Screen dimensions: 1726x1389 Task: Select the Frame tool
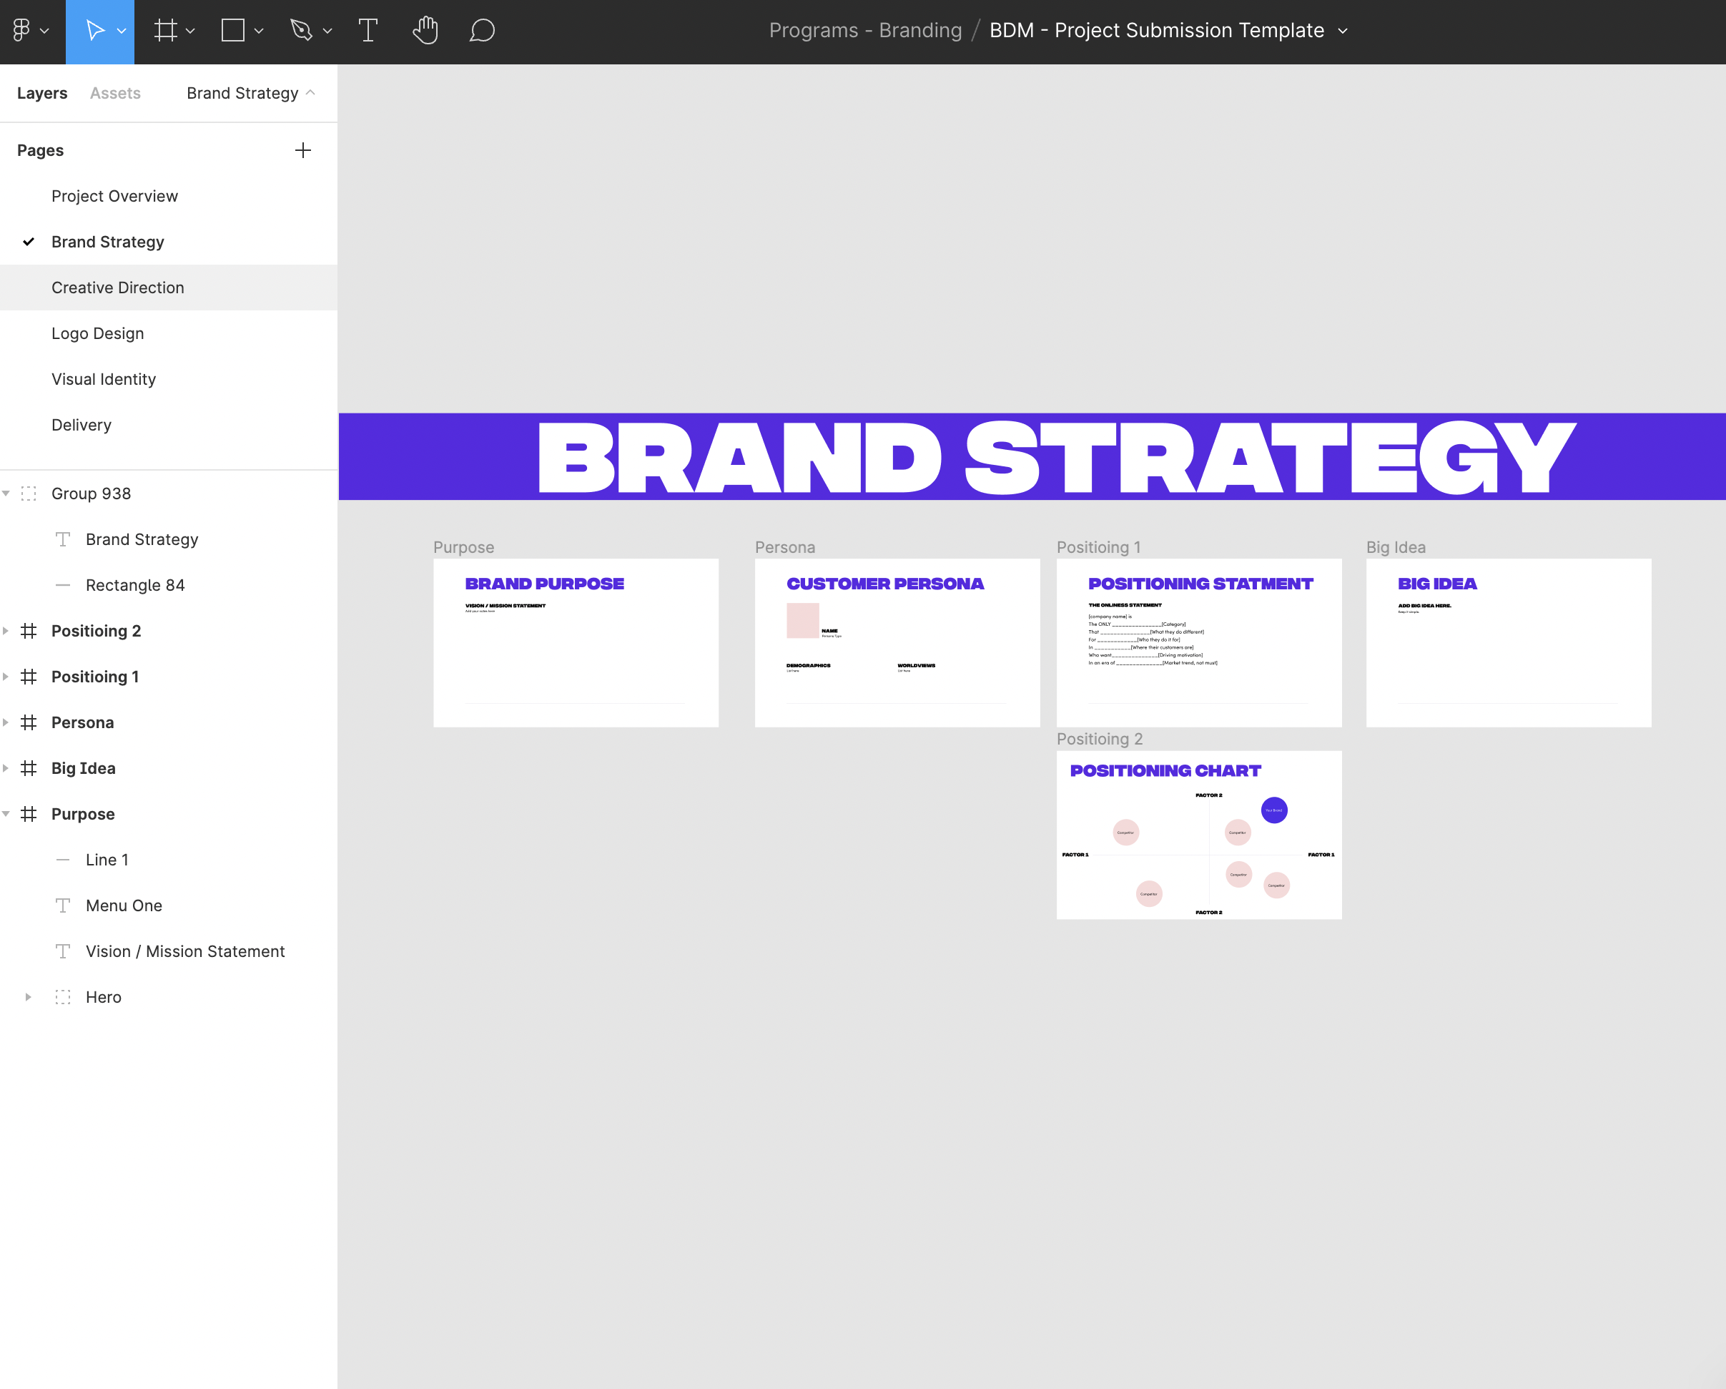click(x=166, y=31)
